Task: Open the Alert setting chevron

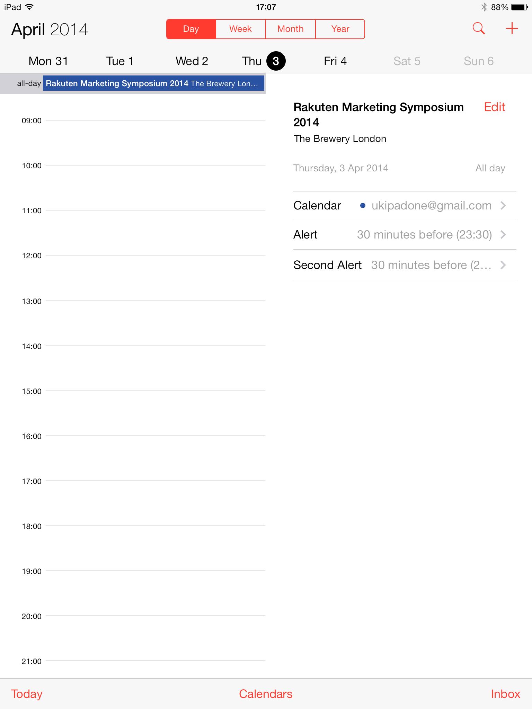Action: point(503,235)
